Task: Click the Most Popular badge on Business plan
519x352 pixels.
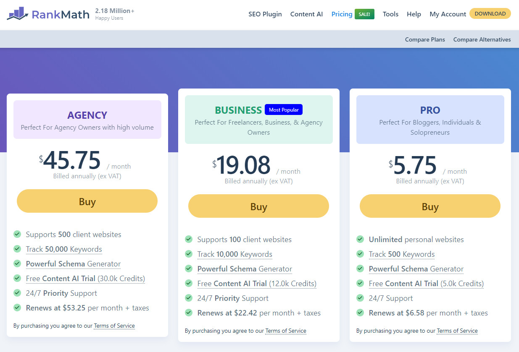Action: 283,110
